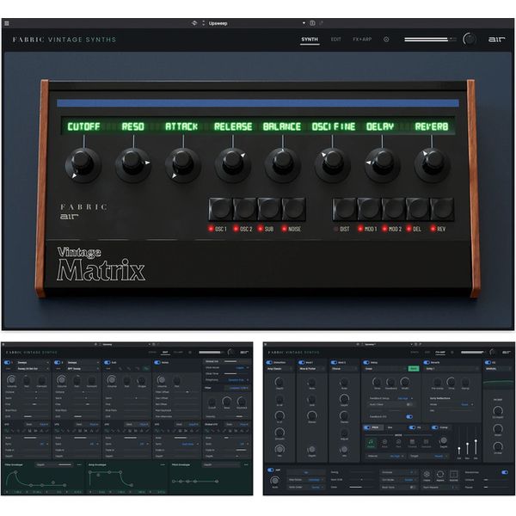Open the Polyphony dropdown in EDIT window
Viewport: 516px width, 516px height.
(236, 380)
